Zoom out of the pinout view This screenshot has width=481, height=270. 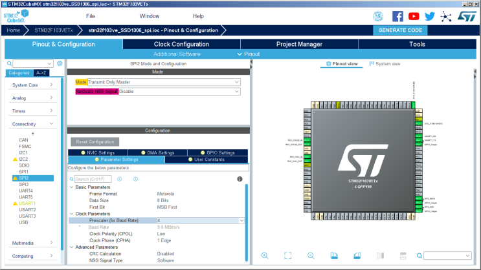tap(311, 256)
